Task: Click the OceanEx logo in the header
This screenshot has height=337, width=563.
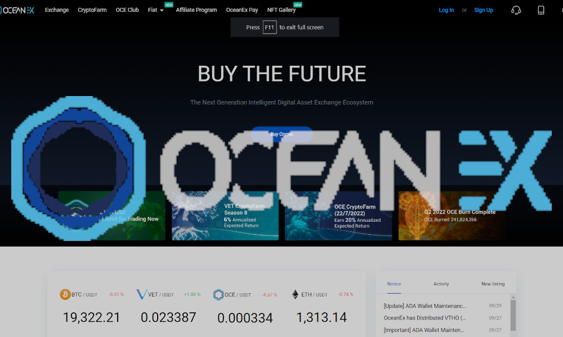Action: 18,10
